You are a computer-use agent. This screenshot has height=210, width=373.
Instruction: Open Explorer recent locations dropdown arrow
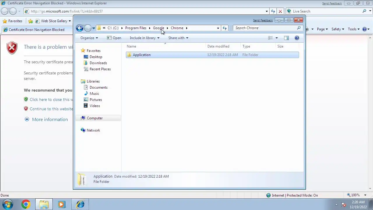coord(94,28)
